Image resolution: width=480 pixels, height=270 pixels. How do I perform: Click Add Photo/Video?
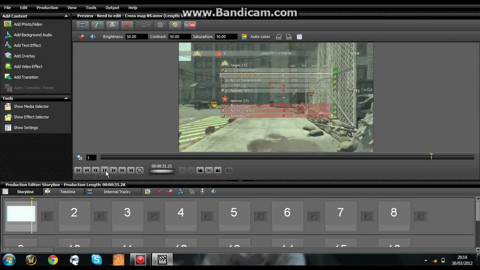[x=28, y=24]
